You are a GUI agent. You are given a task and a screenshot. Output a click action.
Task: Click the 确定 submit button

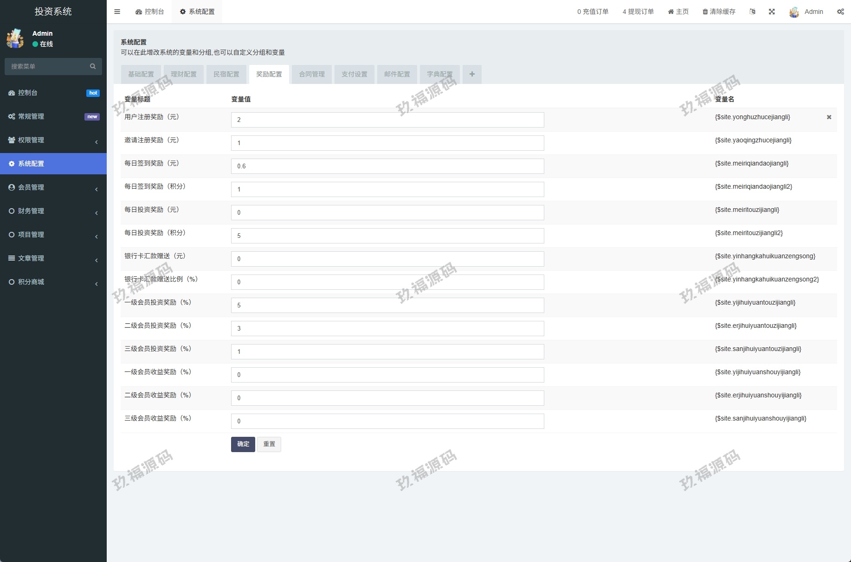pos(243,444)
